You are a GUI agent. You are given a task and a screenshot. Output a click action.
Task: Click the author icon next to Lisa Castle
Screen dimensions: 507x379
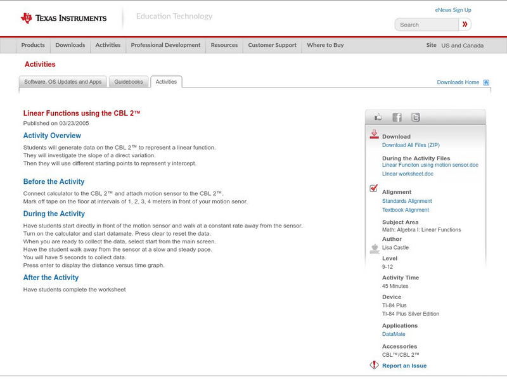[x=375, y=248]
